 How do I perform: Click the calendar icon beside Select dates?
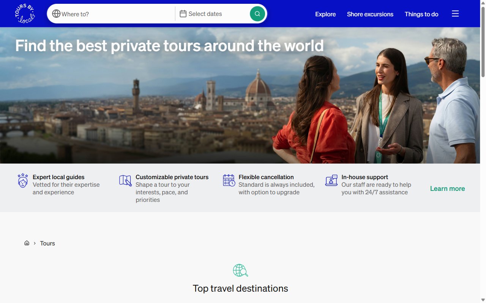(183, 14)
